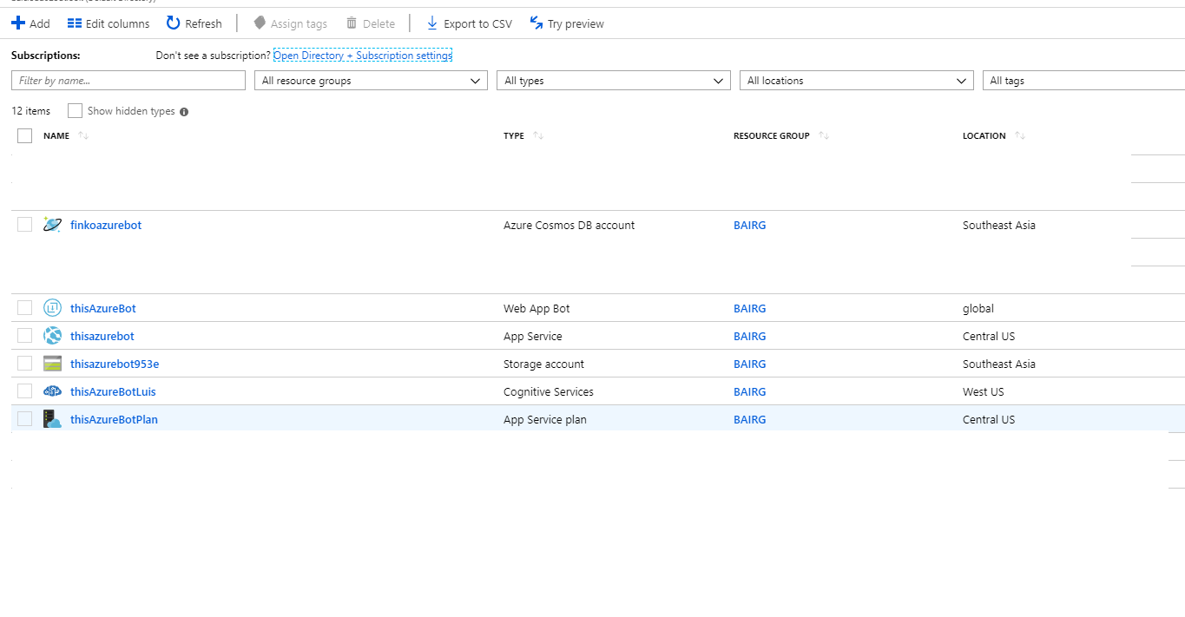Click the "West US" location cell
The height and width of the screenshot is (617, 1185).
pos(984,391)
